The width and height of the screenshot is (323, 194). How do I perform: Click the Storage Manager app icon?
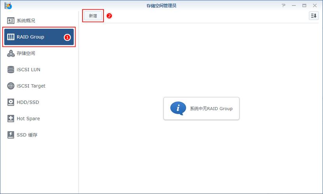[x=8, y=5]
